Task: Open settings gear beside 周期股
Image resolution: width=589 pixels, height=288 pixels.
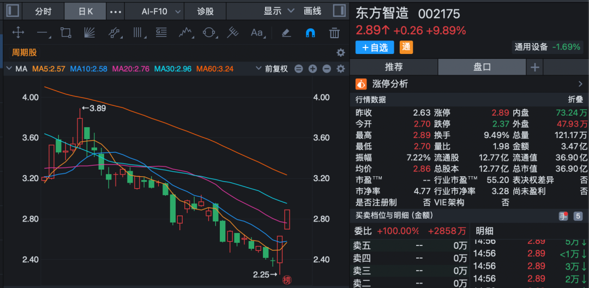Action: (x=340, y=52)
